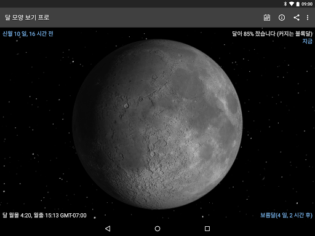Tap the 3D moon image
Image resolution: width=315 pixels, height=236 pixels.
(157, 124)
